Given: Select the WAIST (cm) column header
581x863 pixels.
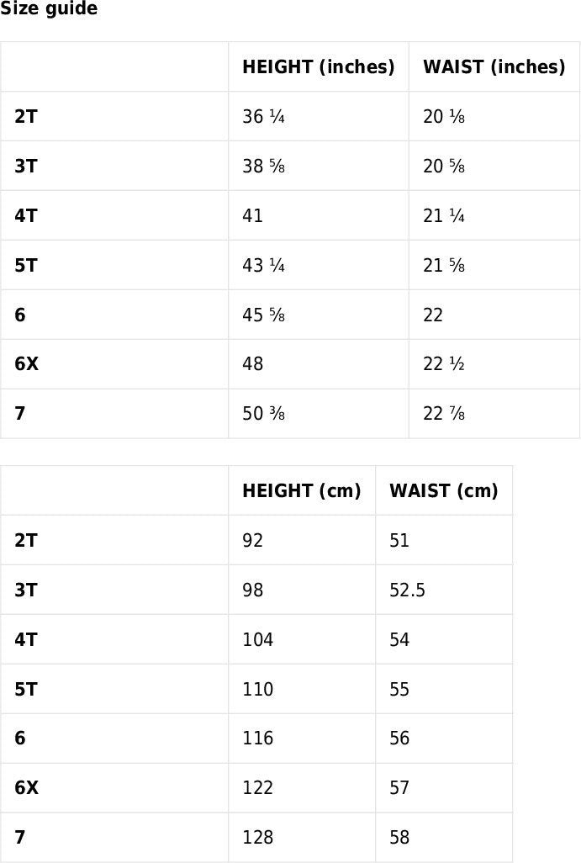Looking at the screenshot, I should tap(443, 491).
